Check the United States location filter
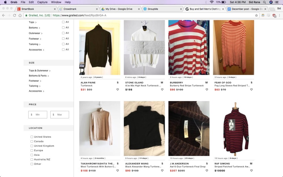This screenshot has width=283, height=177. pyautogui.click(x=32, y=137)
